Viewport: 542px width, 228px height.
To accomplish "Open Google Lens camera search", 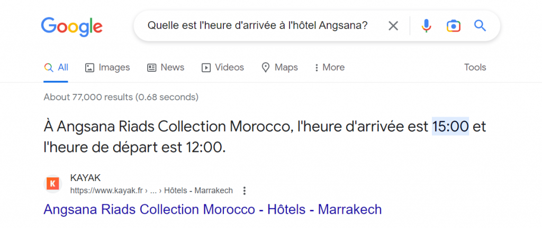I will 453,26.
